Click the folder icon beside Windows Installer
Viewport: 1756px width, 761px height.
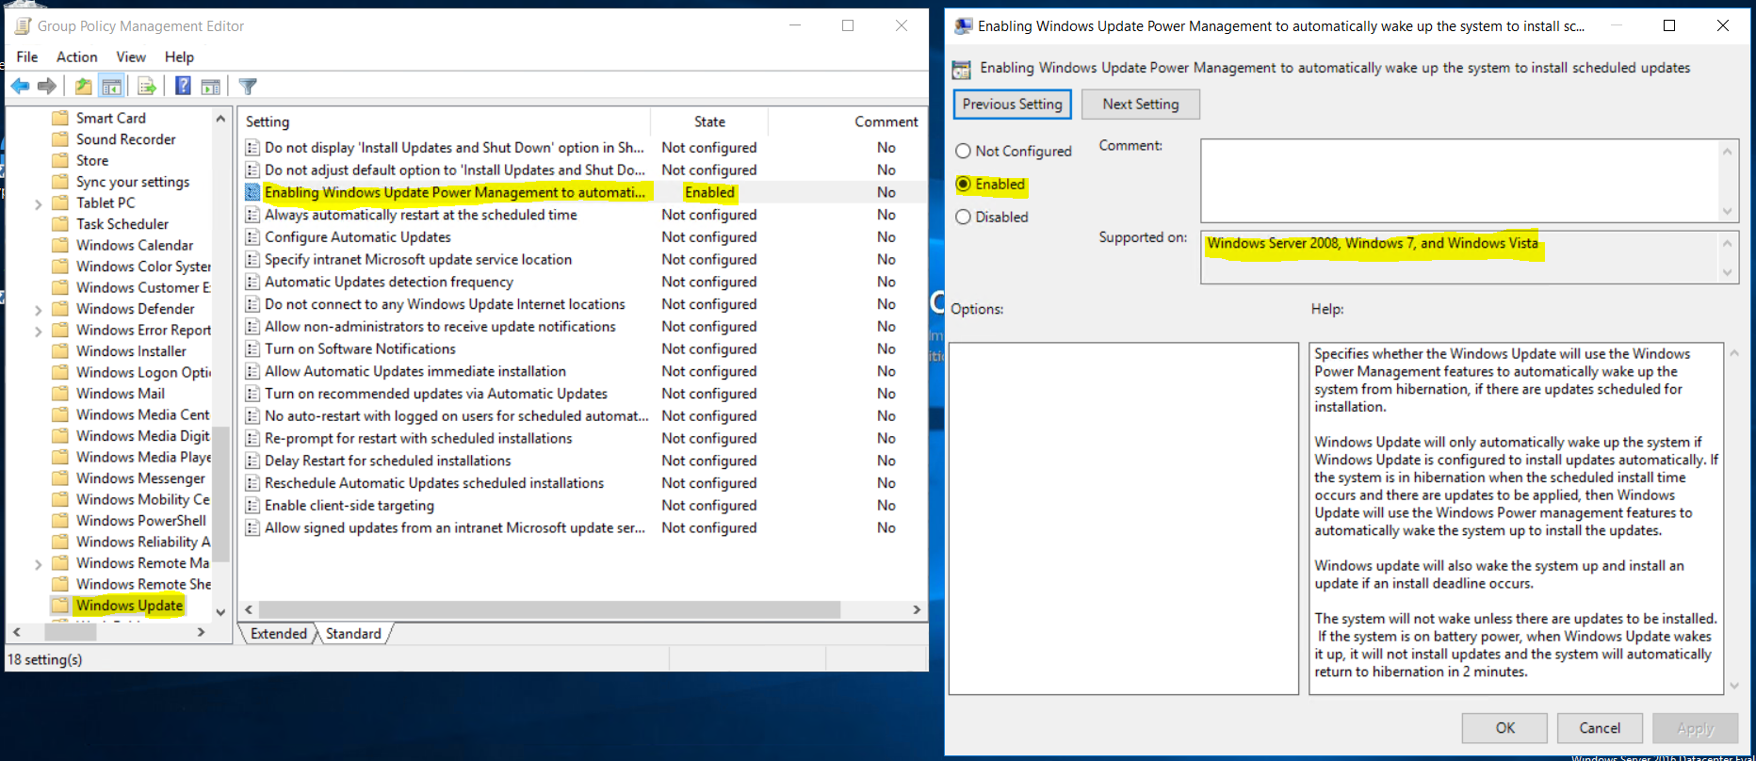coord(60,351)
